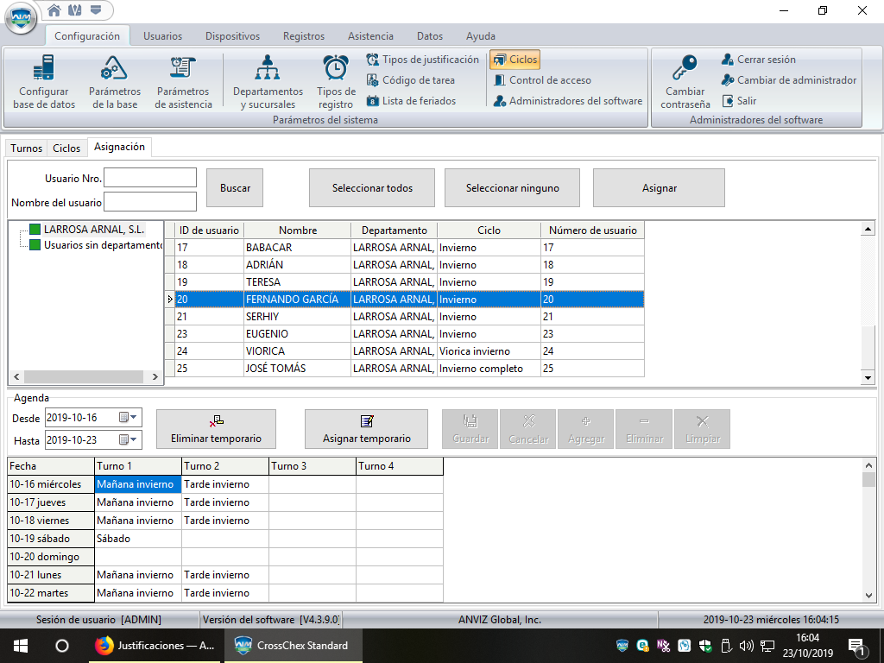Image resolution: width=884 pixels, height=663 pixels.
Task: Click the Sábado shift cell
Action: coord(138,539)
